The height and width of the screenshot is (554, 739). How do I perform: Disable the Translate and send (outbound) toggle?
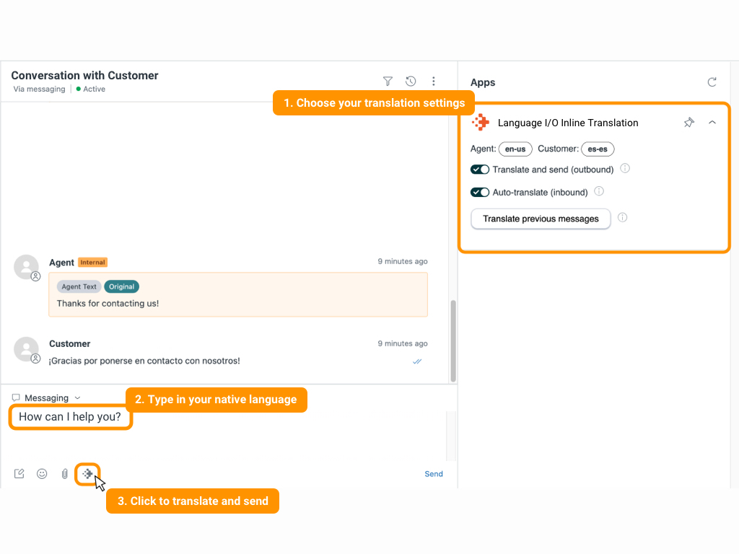coord(480,169)
